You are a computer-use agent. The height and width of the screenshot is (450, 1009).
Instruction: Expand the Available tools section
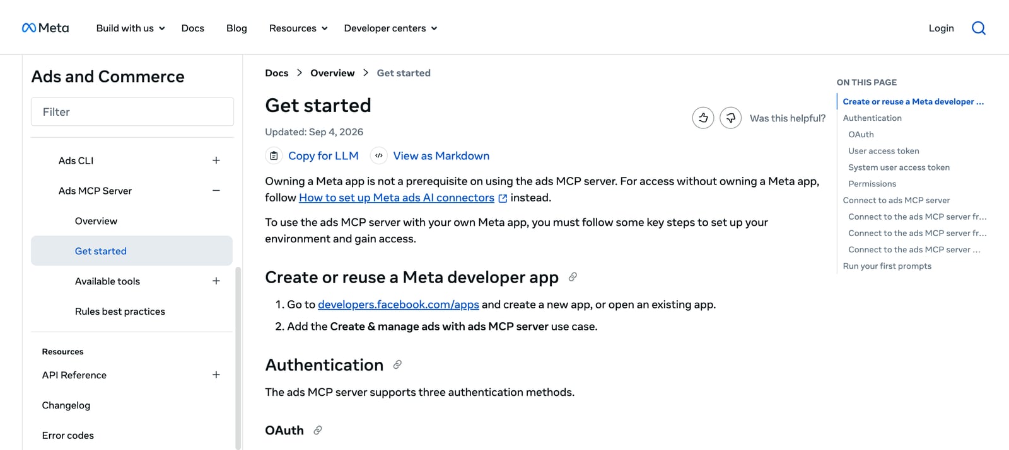tap(216, 281)
